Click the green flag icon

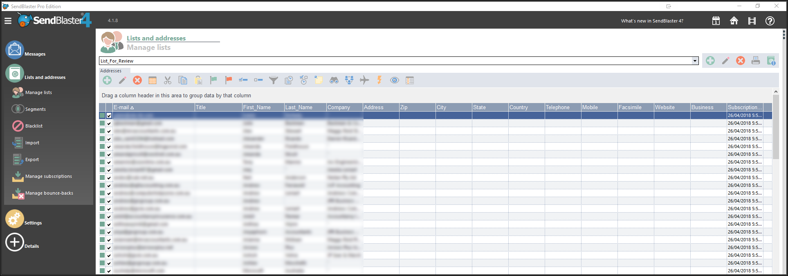[213, 80]
